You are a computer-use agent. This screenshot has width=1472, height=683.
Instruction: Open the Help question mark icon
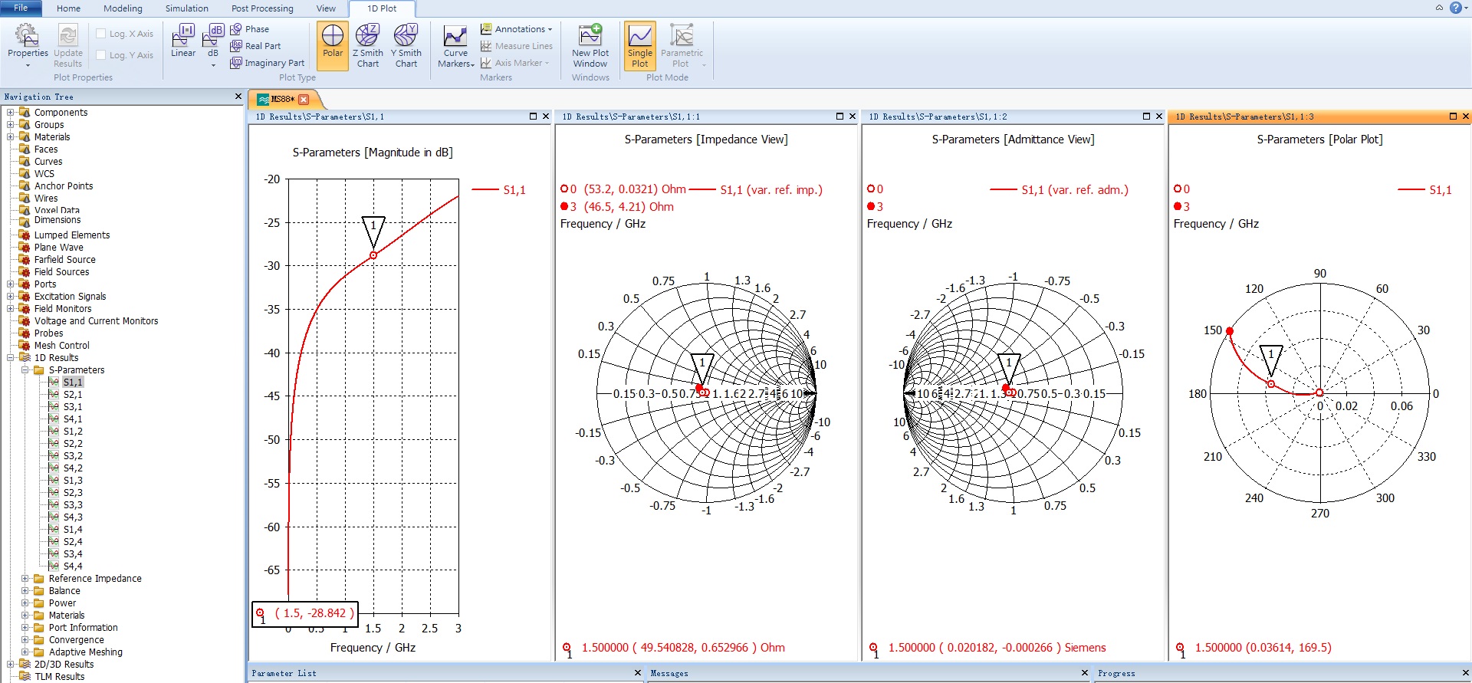click(1456, 8)
